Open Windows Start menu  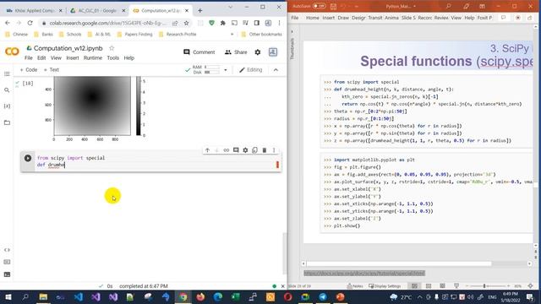pyautogui.click(x=8, y=296)
